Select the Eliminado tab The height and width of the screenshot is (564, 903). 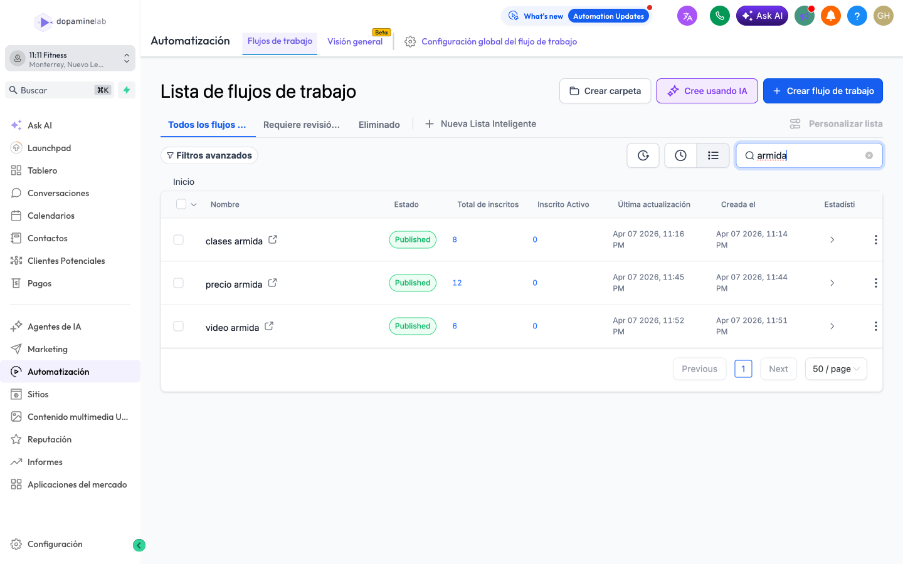click(379, 125)
